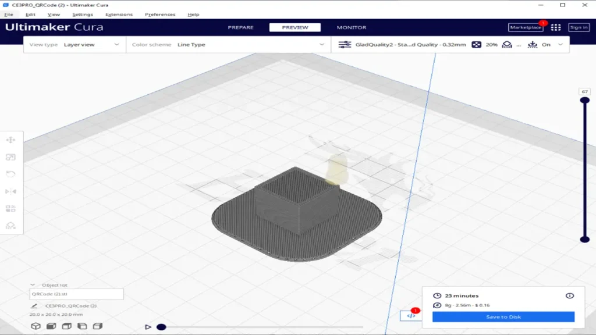Click the layer number 67 field
The image size is (596, 335).
(x=584, y=91)
